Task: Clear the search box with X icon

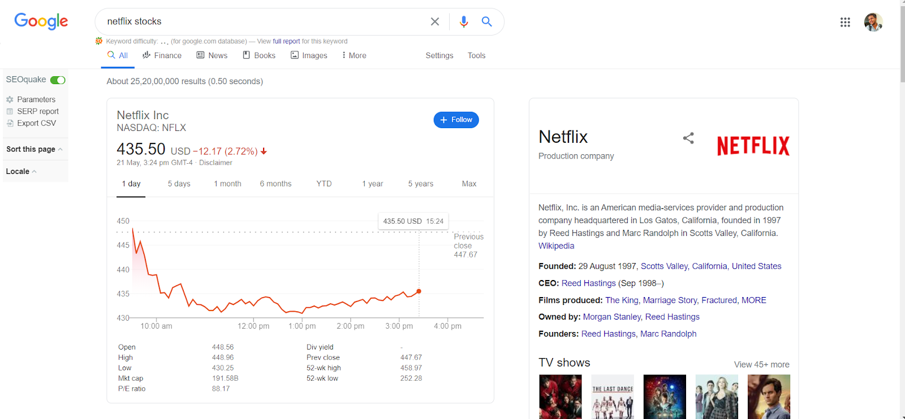Action: (434, 21)
